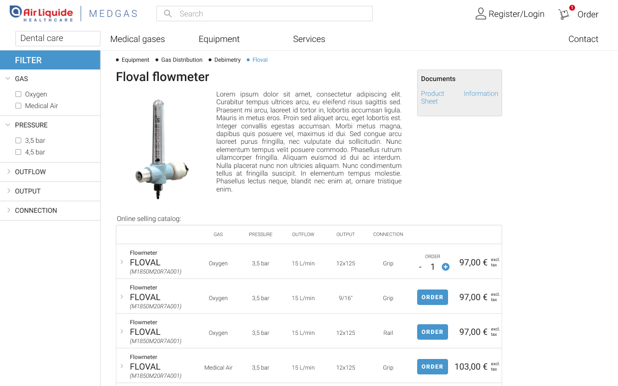Click the Floval breadcrumb
Image resolution: width=618 pixels, height=386 pixels.
tap(260, 60)
